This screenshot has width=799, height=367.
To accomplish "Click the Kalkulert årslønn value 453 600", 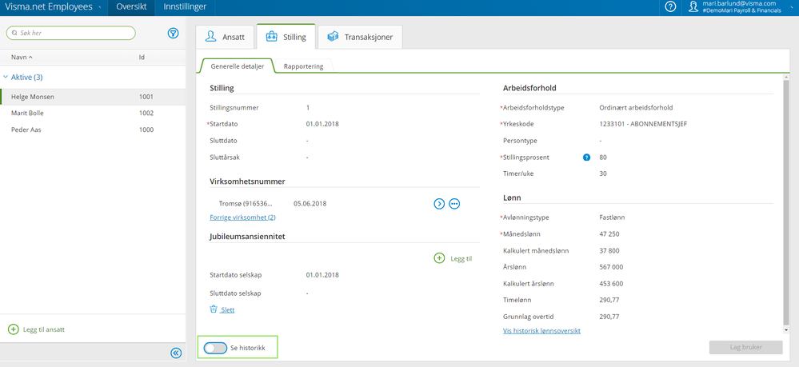I will tap(612, 283).
